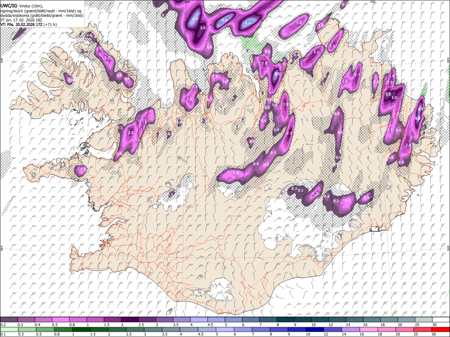Click the 'slydda/snjókoma' legend description line

[42, 15]
